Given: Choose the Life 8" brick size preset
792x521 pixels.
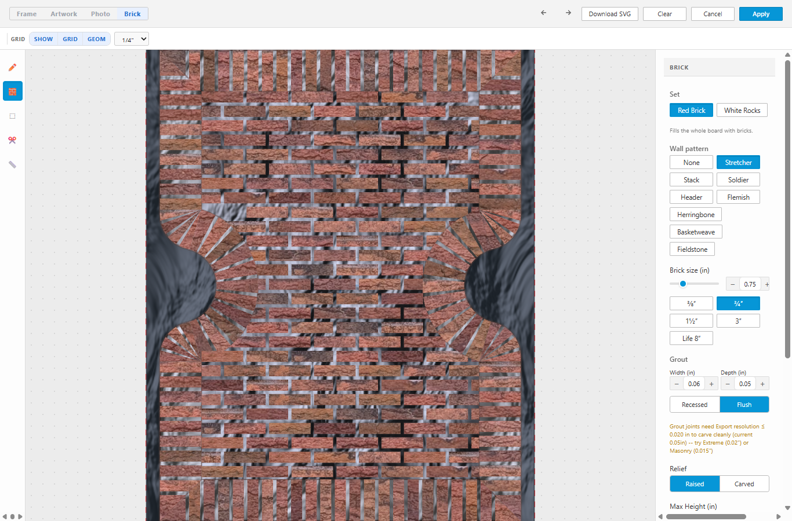Looking at the screenshot, I should click(x=691, y=338).
